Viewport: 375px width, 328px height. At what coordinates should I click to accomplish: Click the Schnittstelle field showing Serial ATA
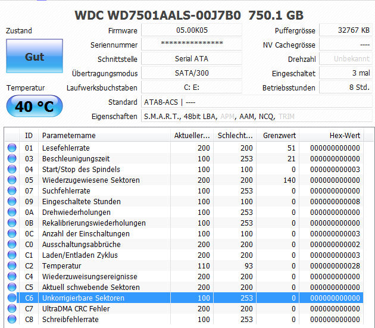[x=192, y=59]
